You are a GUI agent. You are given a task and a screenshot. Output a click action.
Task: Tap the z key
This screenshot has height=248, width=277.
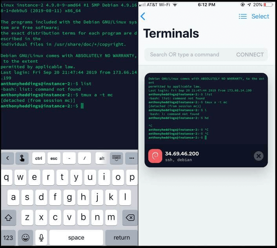click(27, 218)
